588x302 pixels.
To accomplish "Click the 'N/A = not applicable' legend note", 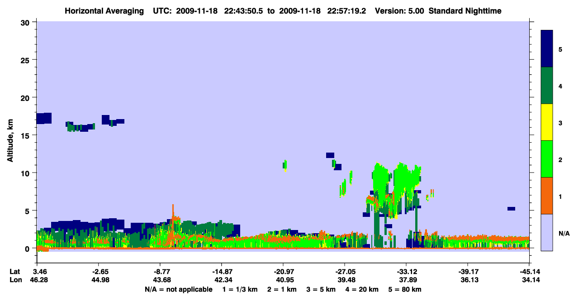I will point(179,289).
